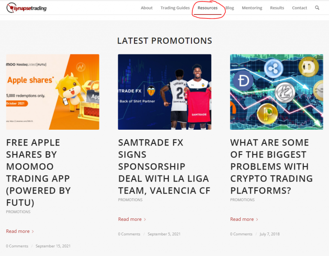Click the Promotions tag under Samtrade article
The width and height of the screenshot is (329, 256).
(130, 200)
